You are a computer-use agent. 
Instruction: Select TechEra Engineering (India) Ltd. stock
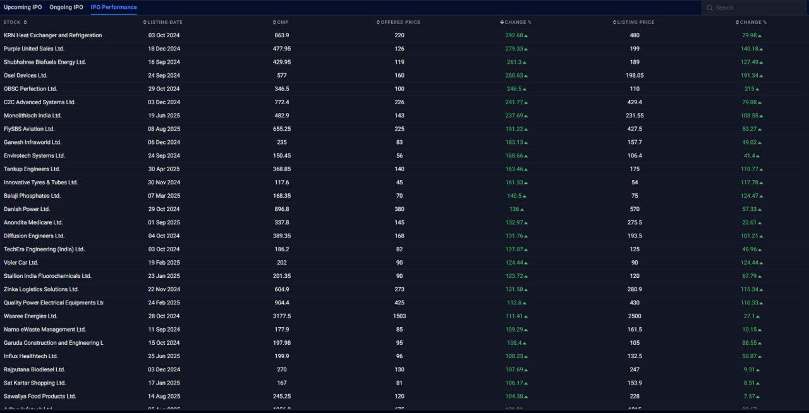[44, 249]
